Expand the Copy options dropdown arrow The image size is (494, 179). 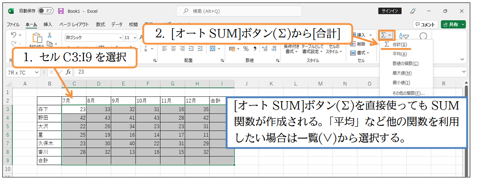click(56, 44)
